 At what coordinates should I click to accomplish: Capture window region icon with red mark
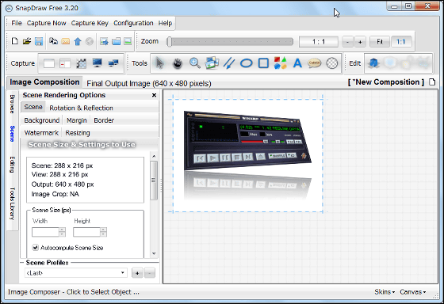click(x=65, y=63)
